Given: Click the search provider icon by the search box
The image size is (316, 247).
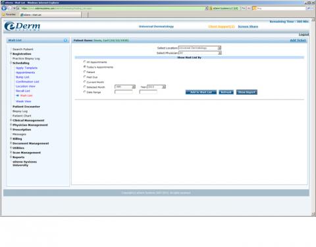Looking at the screenshot, I should pyautogui.click(x=254, y=9).
